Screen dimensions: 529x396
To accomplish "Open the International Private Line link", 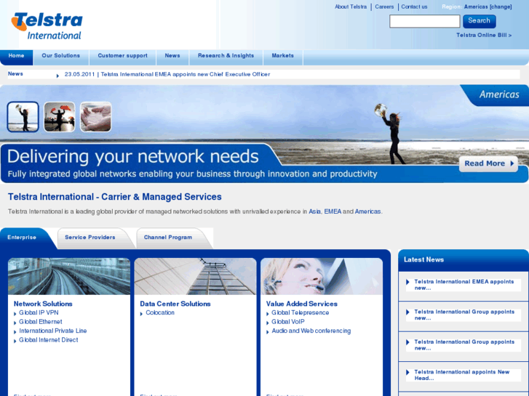I will [x=53, y=331].
